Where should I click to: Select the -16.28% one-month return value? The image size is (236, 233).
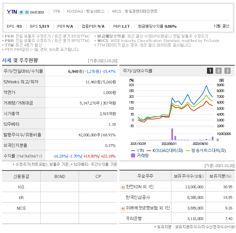pyautogui.click(x=60, y=156)
